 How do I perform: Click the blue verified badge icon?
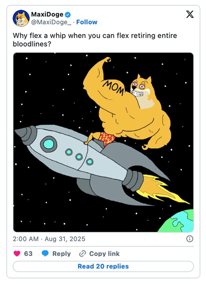(x=68, y=14)
